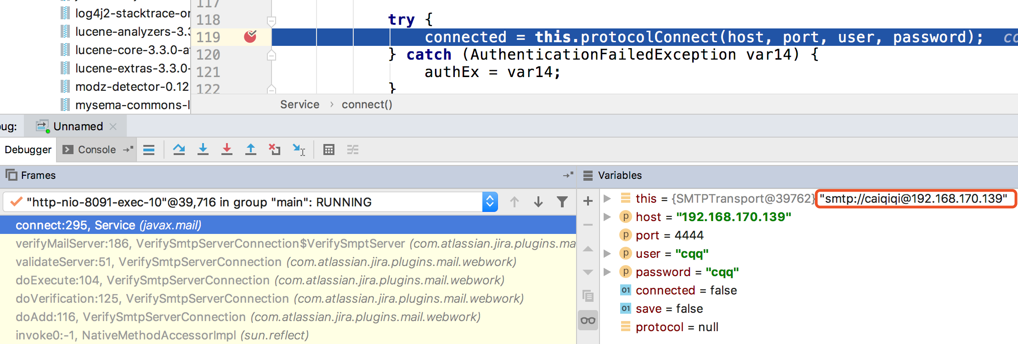Image resolution: width=1018 pixels, height=344 pixels.
Task: Move watch down with triangle icon
Action: pos(588,272)
